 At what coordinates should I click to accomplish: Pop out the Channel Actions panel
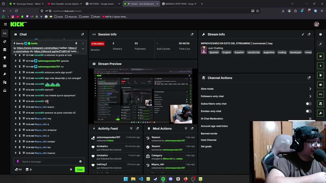[x=309, y=78]
